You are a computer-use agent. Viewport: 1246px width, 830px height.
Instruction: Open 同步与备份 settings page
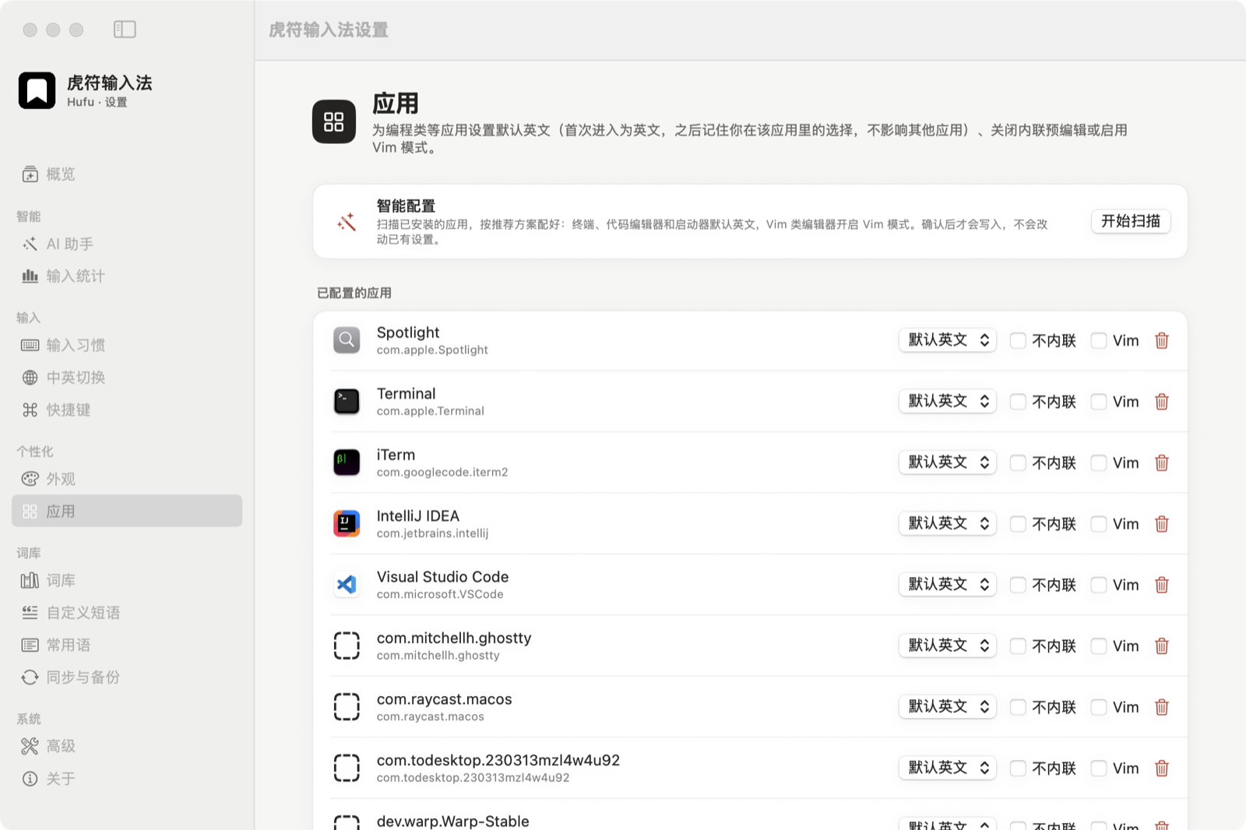click(127, 677)
